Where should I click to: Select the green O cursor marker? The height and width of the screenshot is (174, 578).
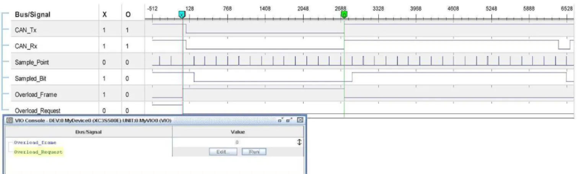click(x=344, y=15)
